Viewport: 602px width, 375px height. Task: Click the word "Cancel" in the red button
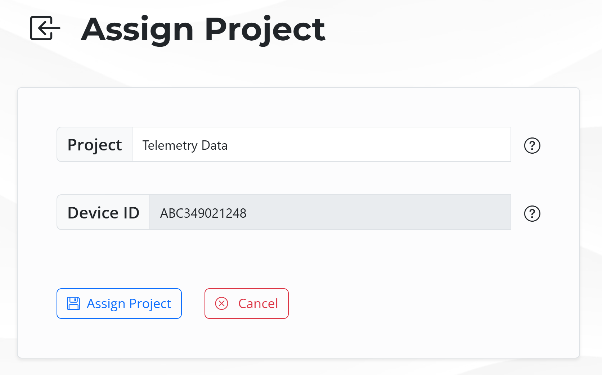tap(258, 303)
